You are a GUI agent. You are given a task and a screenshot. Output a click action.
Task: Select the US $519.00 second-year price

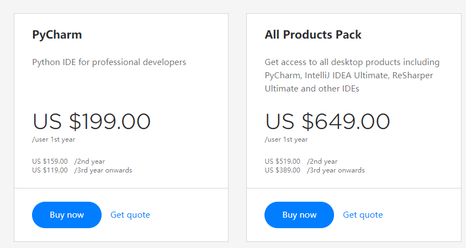(x=283, y=161)
